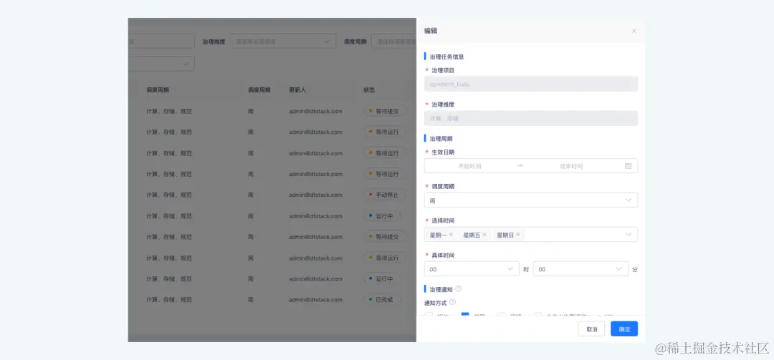The width and height of the screenshot is (774, 360).
Task: Click the 编辑 drawer title
Action: 431,31
